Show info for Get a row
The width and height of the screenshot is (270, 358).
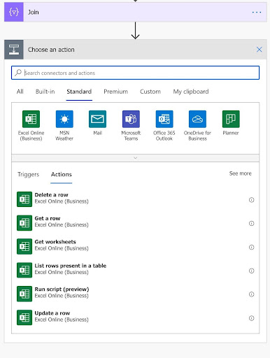(x=251, y=223)
